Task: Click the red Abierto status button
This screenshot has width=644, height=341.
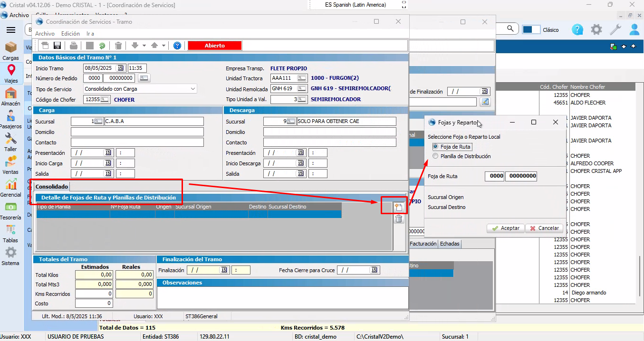Action: (215, 46)
